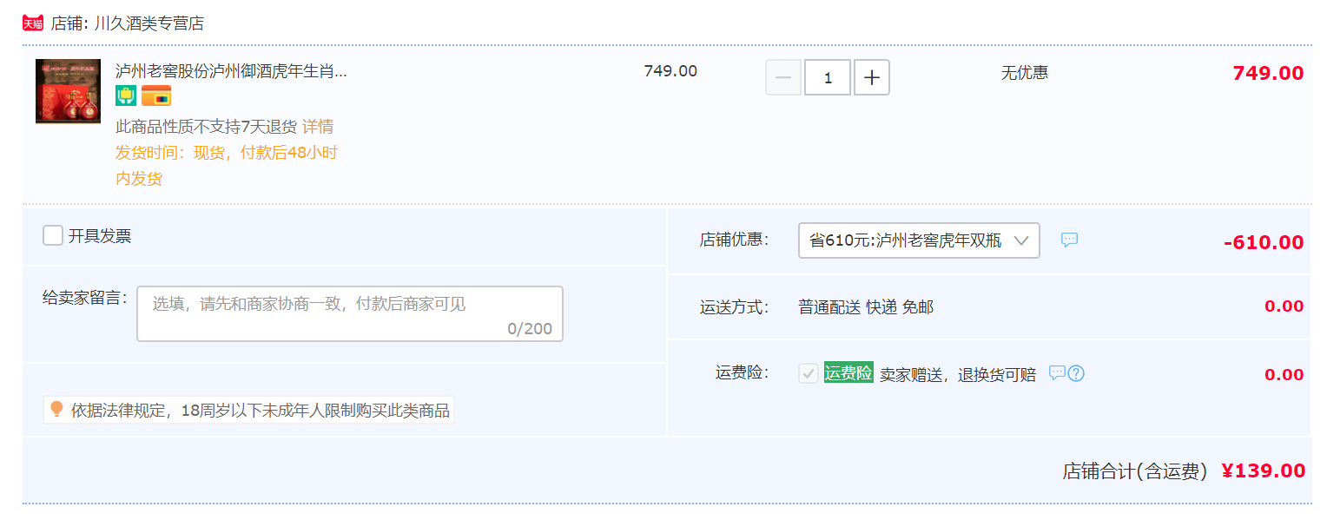Click the 此商品性质不支持7天退货 notice text

tap(206, 127)
